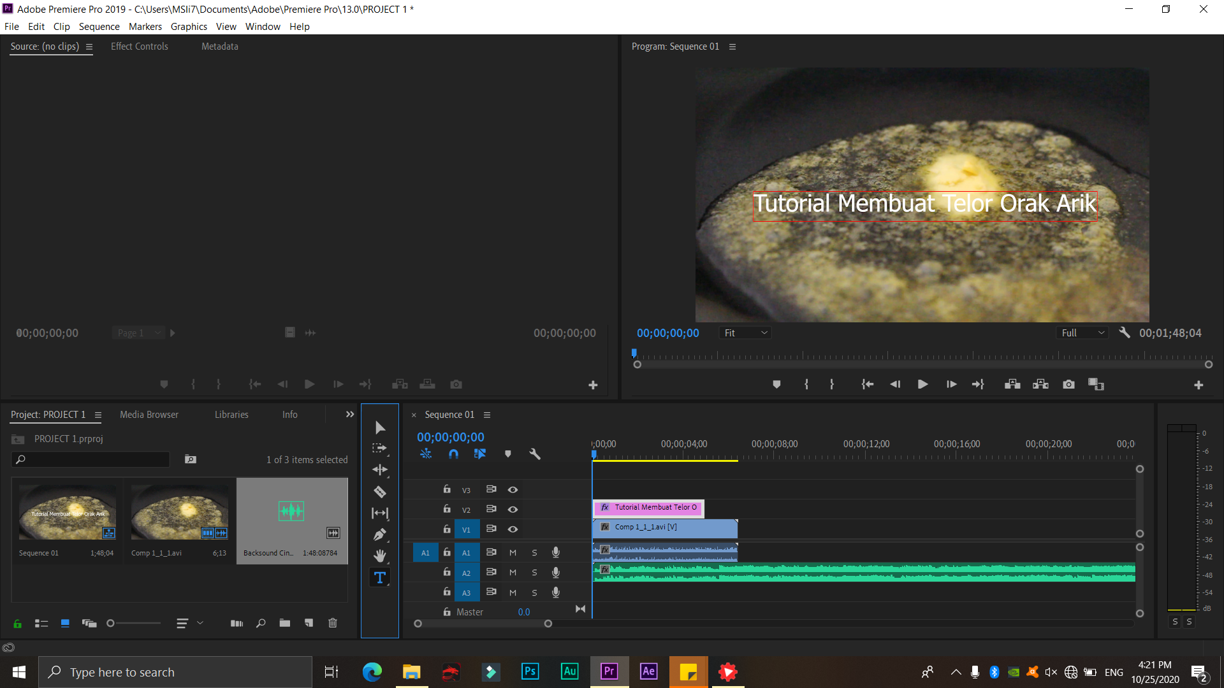Viewport: 1224px width, 688px height.
Task: Open the Fit zoom level dropdown
Action: tap(745, 333)
